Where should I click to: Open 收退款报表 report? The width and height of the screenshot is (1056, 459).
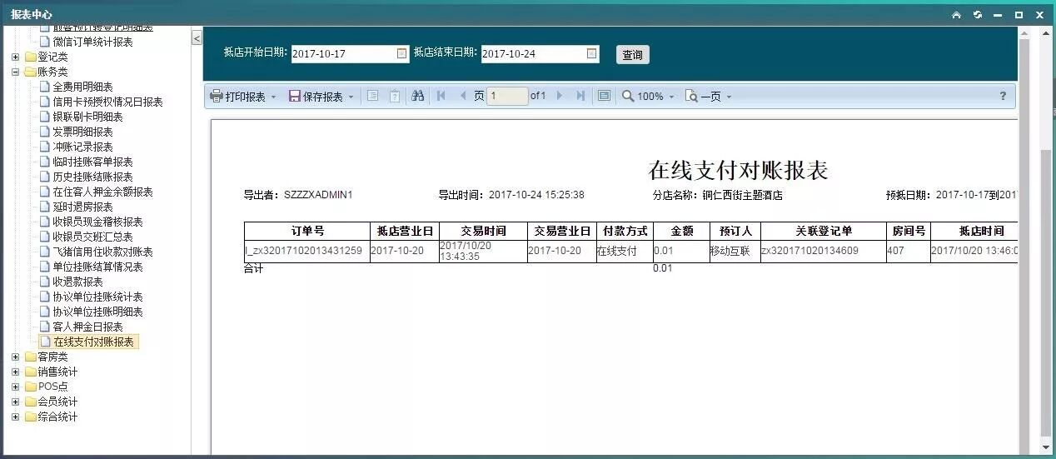[x=77, y=282]
